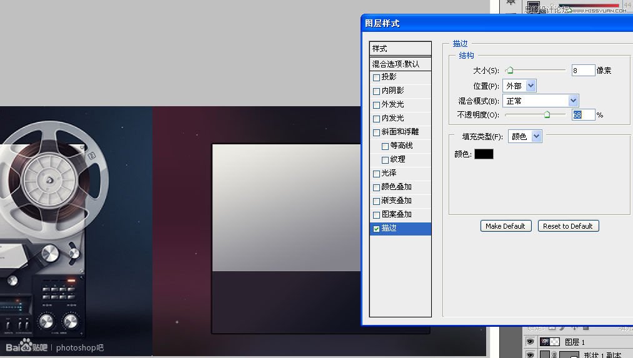Select the 图层 1 layer name
633x358 pixels.
click(x=575, y=342)
